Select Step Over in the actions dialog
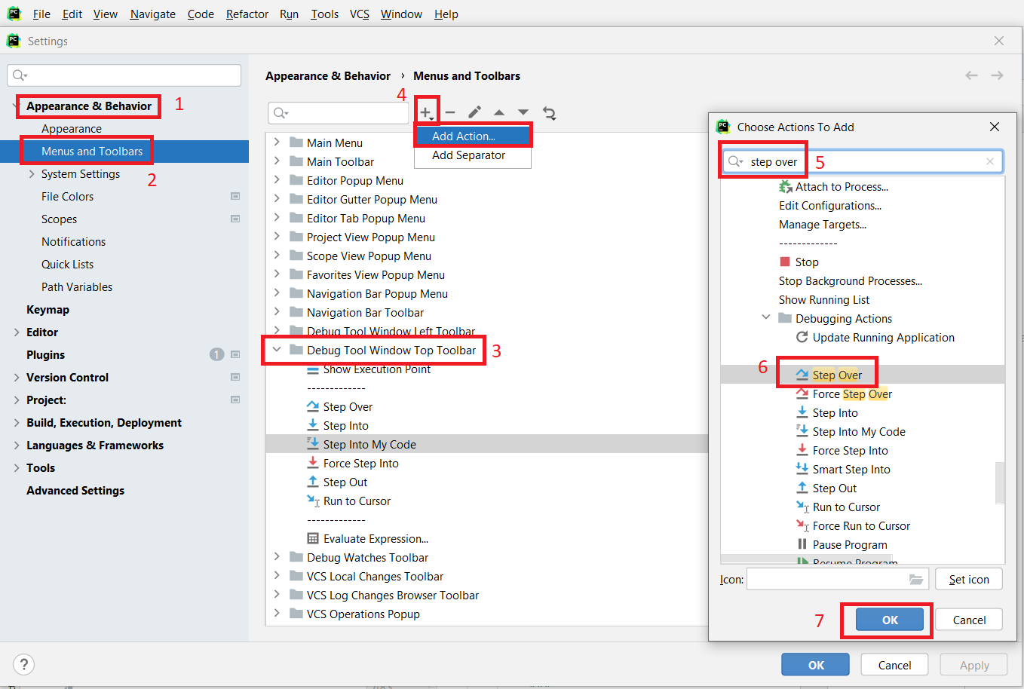 837,375
